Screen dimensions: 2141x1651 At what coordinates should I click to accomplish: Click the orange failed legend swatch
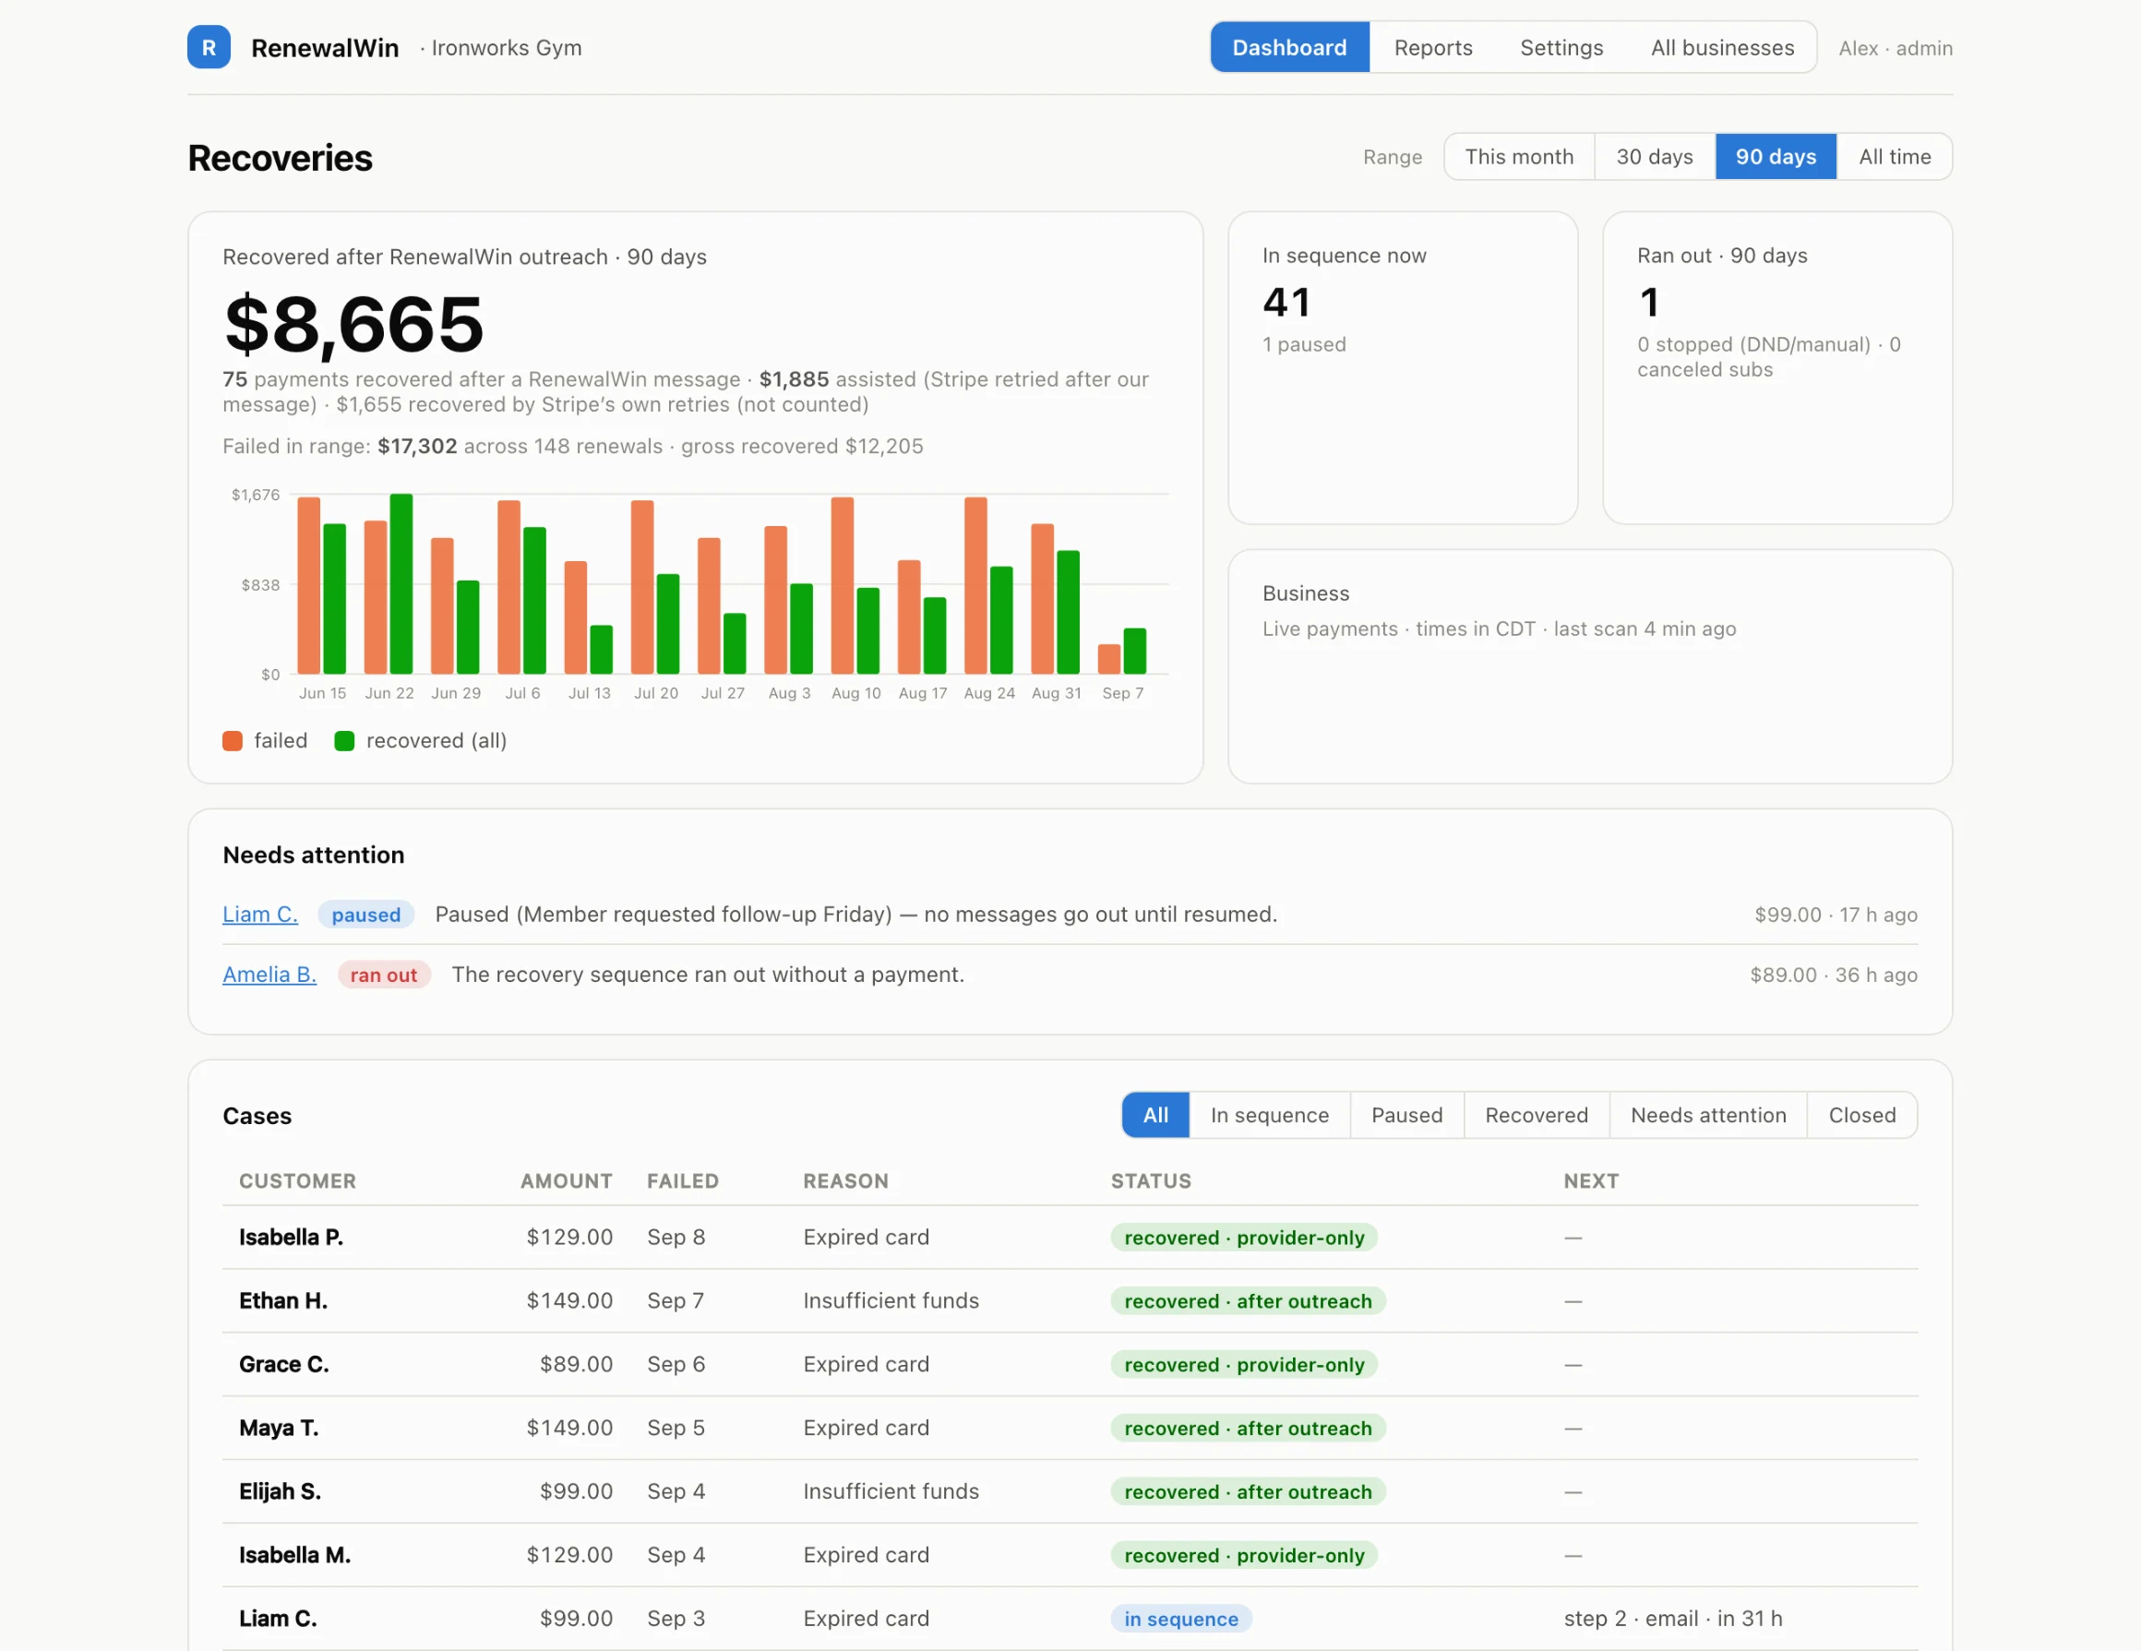(x=233, y=740)
